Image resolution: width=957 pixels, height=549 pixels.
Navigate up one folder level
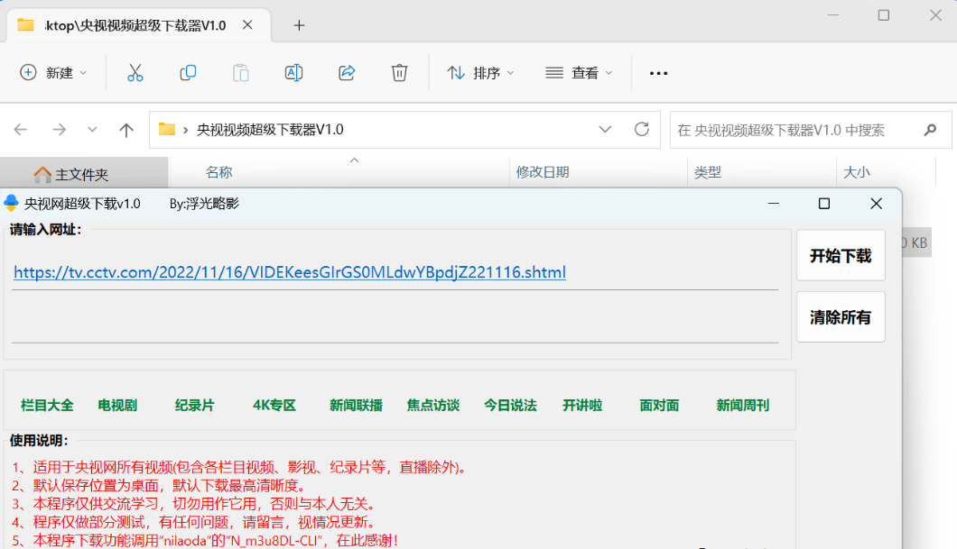(125, 129)
